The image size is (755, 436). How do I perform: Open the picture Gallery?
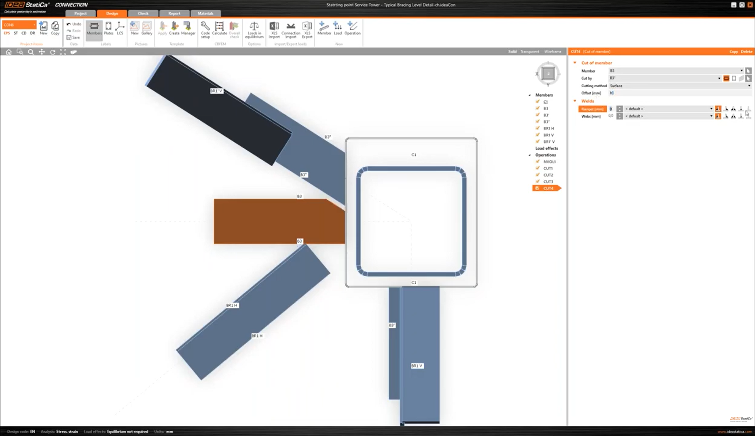[147, 28]
